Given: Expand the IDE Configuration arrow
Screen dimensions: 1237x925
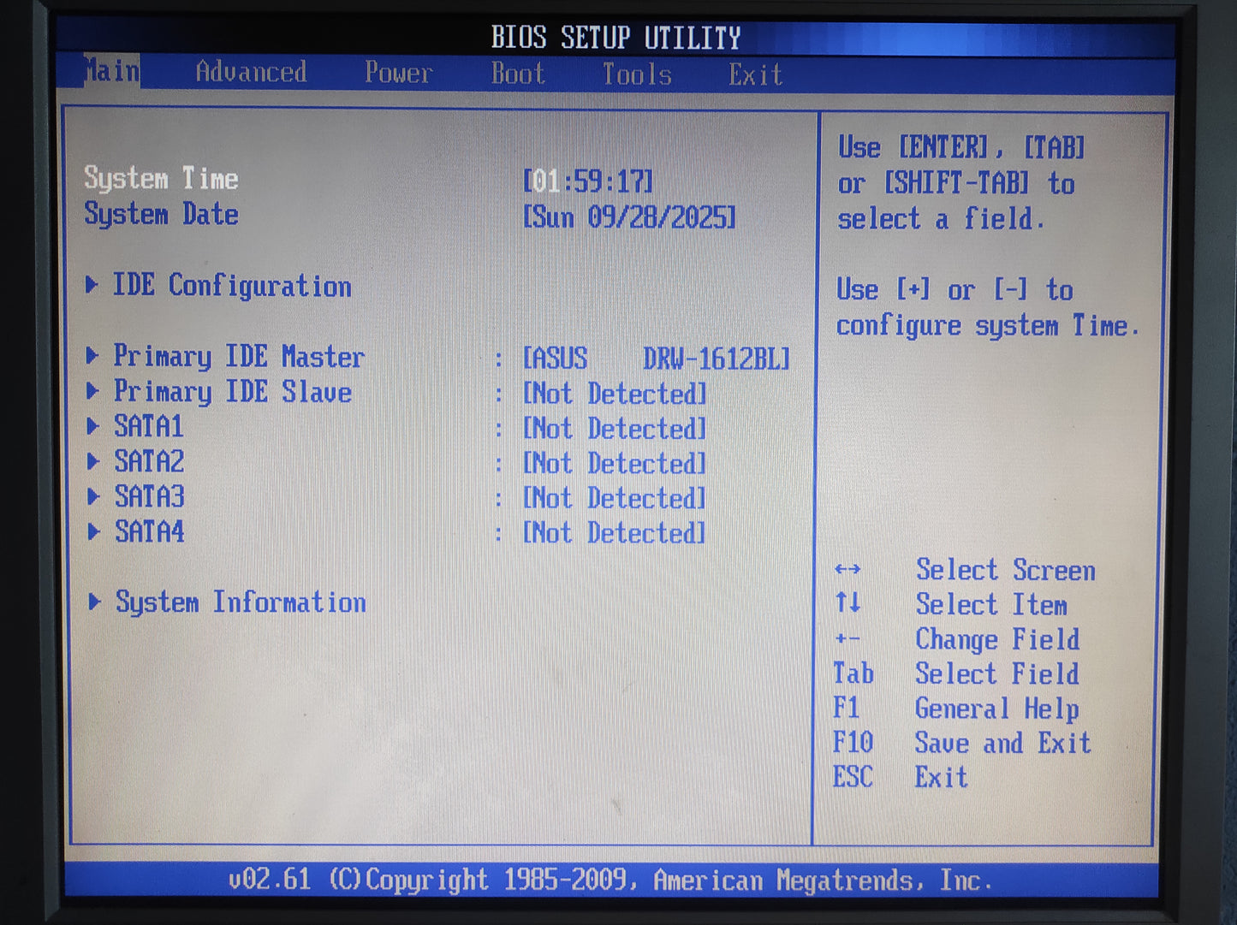Looking at the screenshot, I should click(92, 285).
